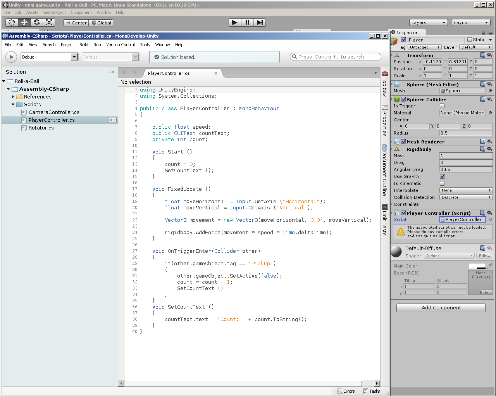The height and width of the screenshot is (397, 496).
Task: Click in the 'Control+,' search field
Action: [336, 57]
